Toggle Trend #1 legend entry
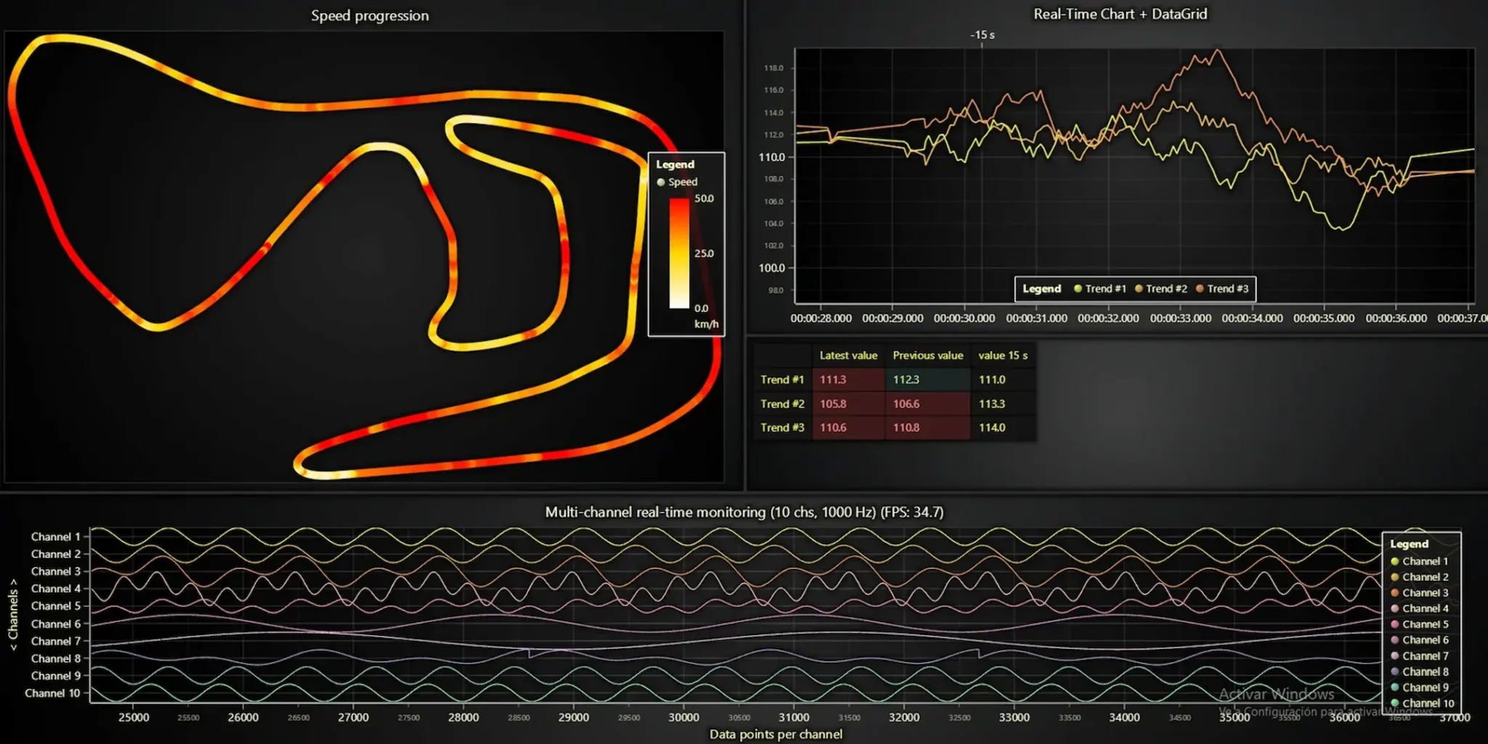Screen dimensions: 1488x744 click(1100, 289)
